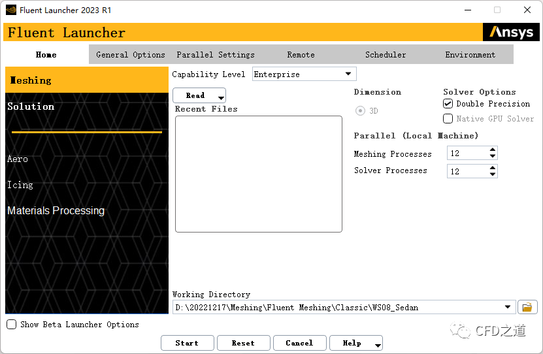Viewport: 543px width, 354px height.
Task: Minimize the Fluent Launcher window
Action: pyautogui.click(x=468, y=10)
